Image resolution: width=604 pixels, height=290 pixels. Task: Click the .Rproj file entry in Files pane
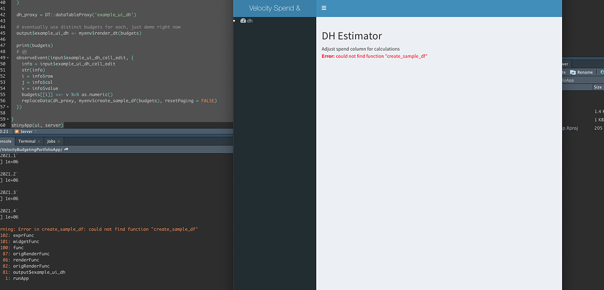click(x=570, y=128)
